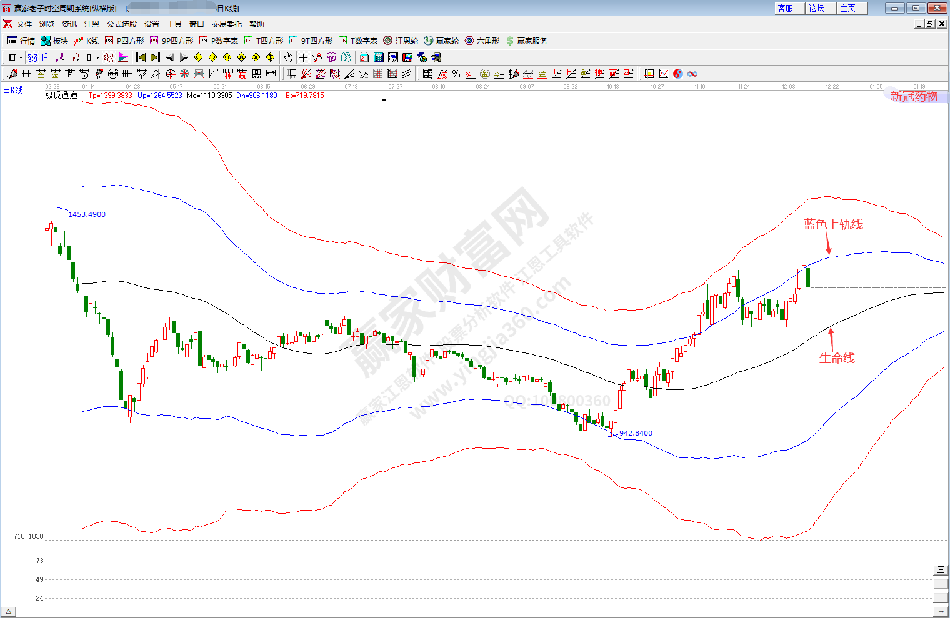Click the 1453.4900 high price label

click(87, 214)
